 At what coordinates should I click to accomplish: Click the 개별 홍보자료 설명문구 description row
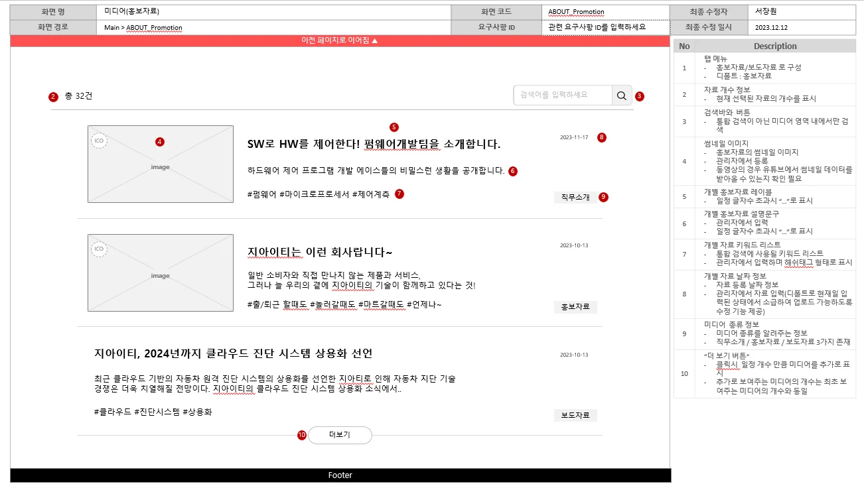(764, 223)
